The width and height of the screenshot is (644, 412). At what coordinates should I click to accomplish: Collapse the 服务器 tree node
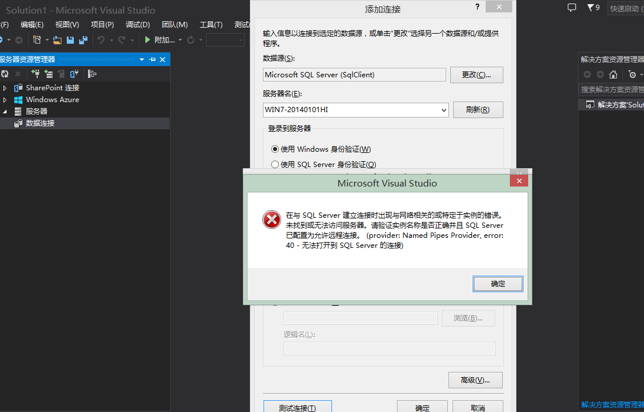click(5, 112)
